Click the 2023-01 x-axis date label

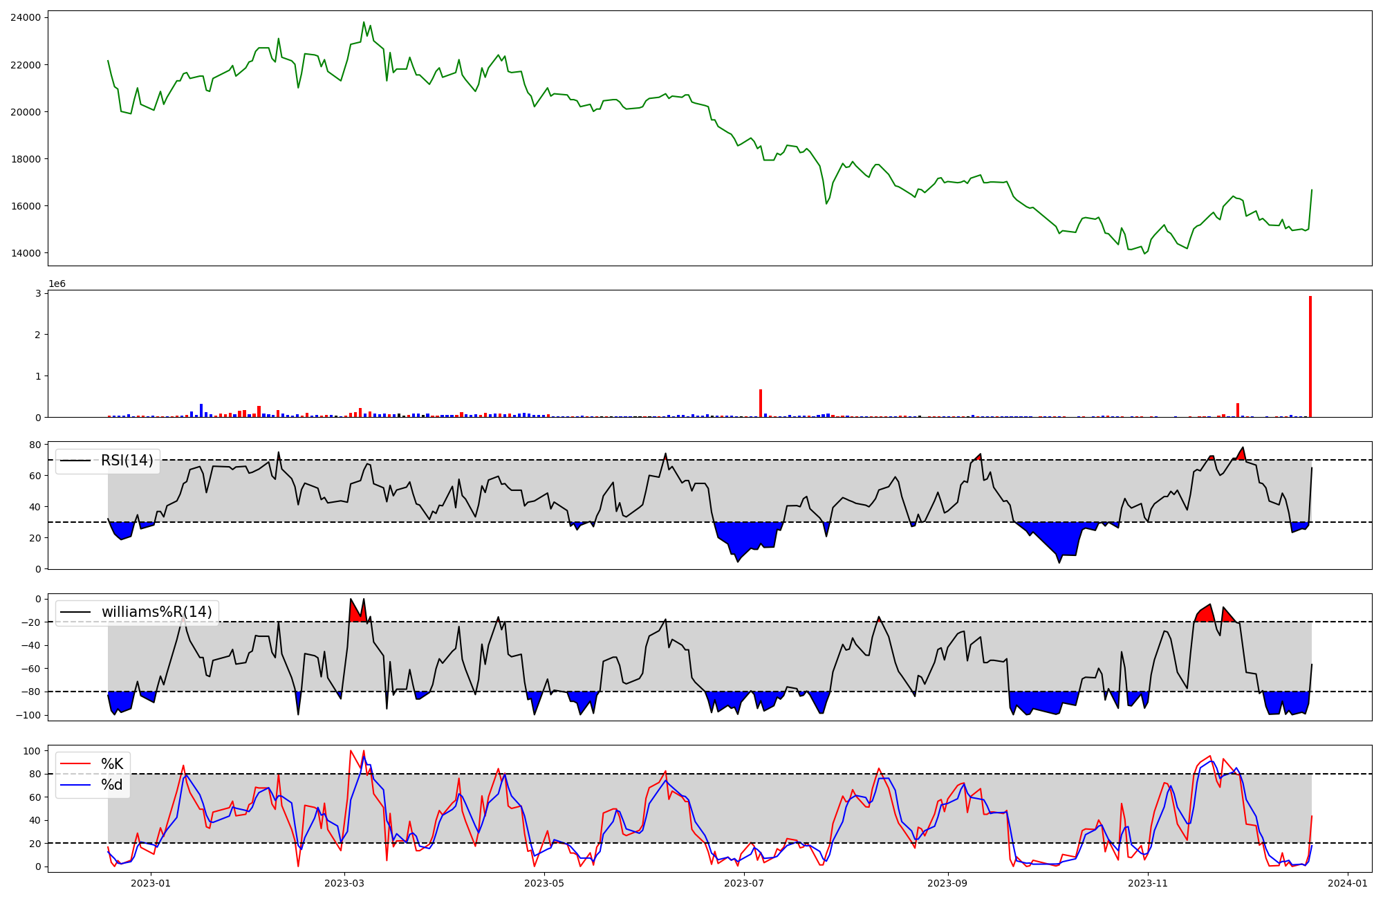tap(151, 883)
